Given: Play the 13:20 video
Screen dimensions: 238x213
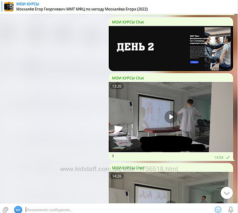Looking at the screenshot, I should pos(171,117).
